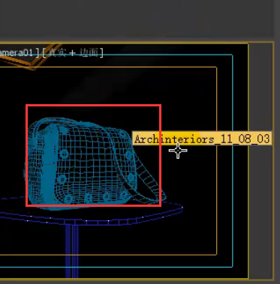Open the 真实 + 边面 viewport shading menu
This screenshot has height=284, width=280.
(x=73, y=52)
